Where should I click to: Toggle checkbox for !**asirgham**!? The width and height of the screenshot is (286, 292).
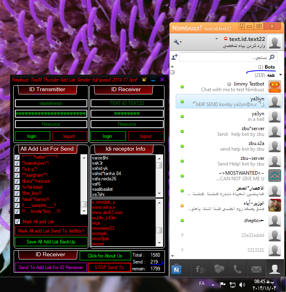tap(17, 175)
